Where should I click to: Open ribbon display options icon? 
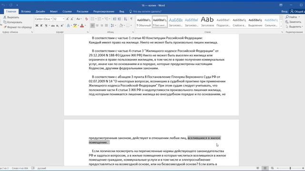pos(281,5)
